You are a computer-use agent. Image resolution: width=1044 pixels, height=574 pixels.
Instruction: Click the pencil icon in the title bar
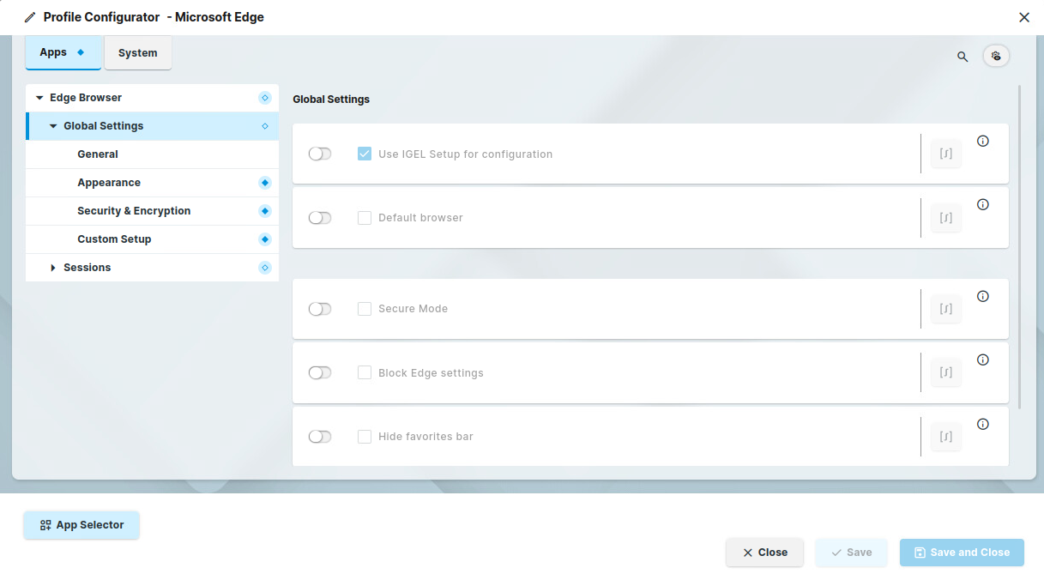(x=30, y=15)
